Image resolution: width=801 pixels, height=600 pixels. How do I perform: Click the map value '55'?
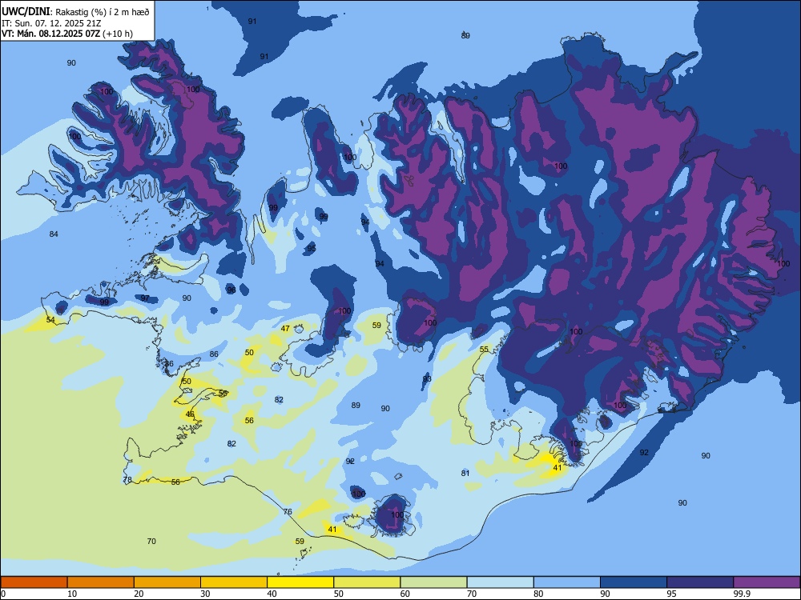pos(484,350)
